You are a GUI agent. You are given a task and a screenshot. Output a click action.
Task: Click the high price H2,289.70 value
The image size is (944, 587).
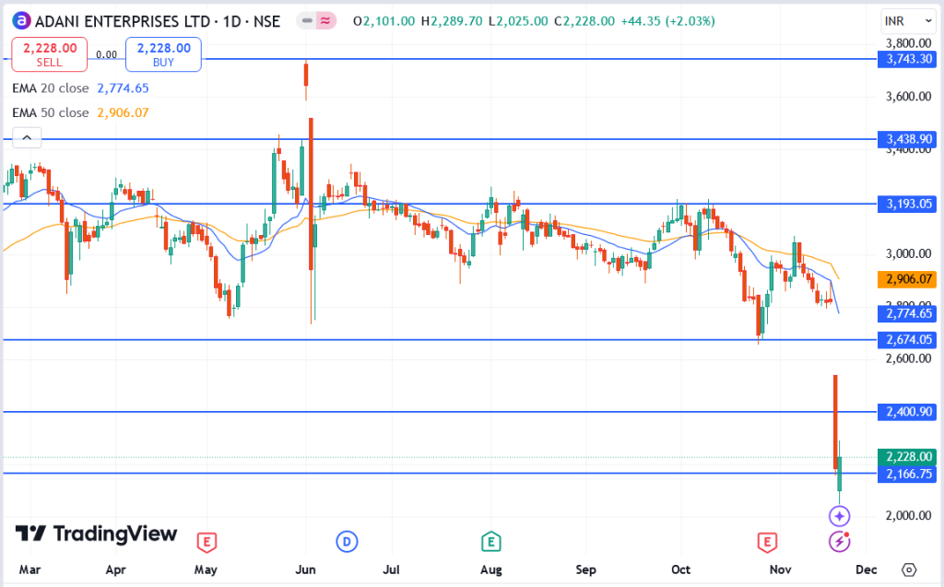(452, 22)
